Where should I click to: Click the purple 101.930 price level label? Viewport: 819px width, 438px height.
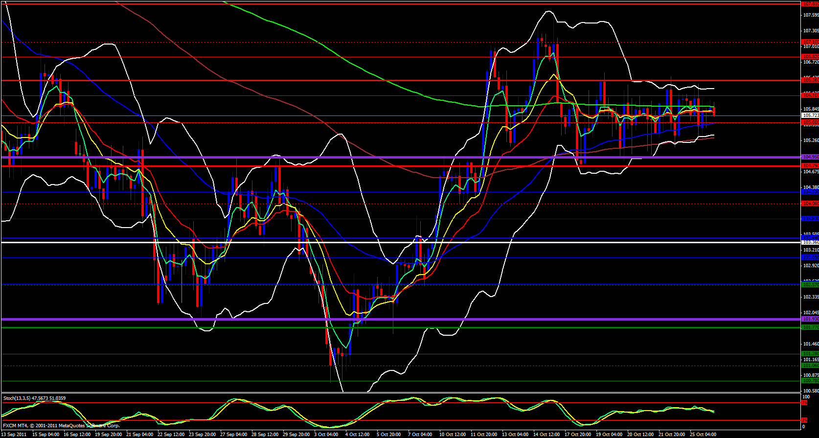click(810, 319)
